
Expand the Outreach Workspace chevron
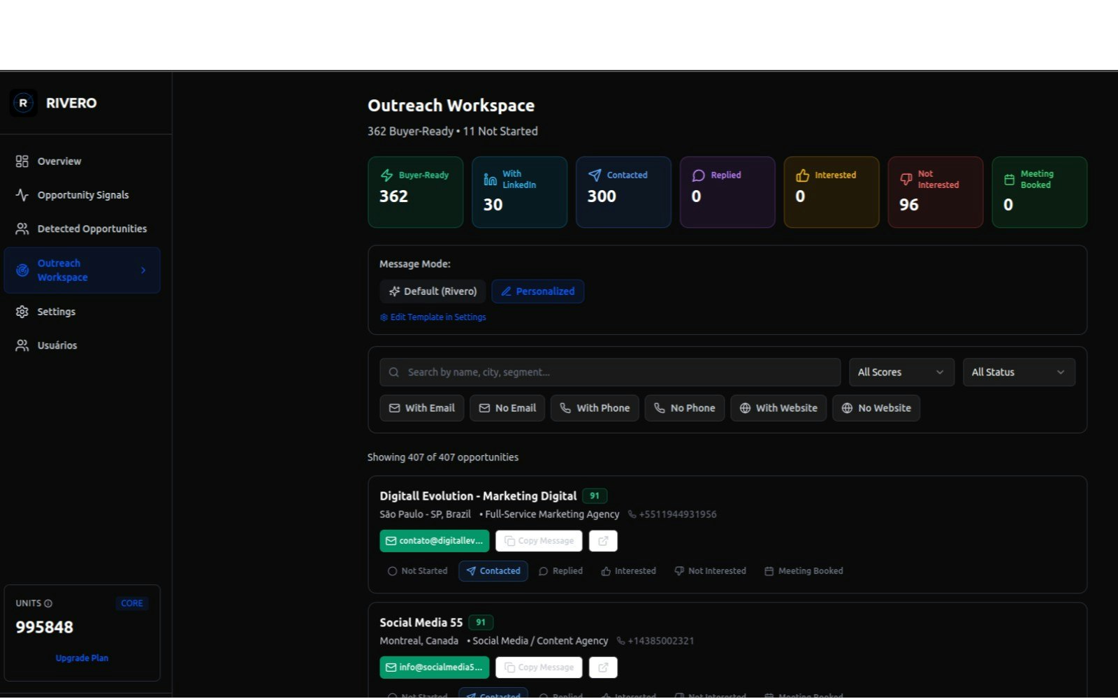(x=144, y=270)
